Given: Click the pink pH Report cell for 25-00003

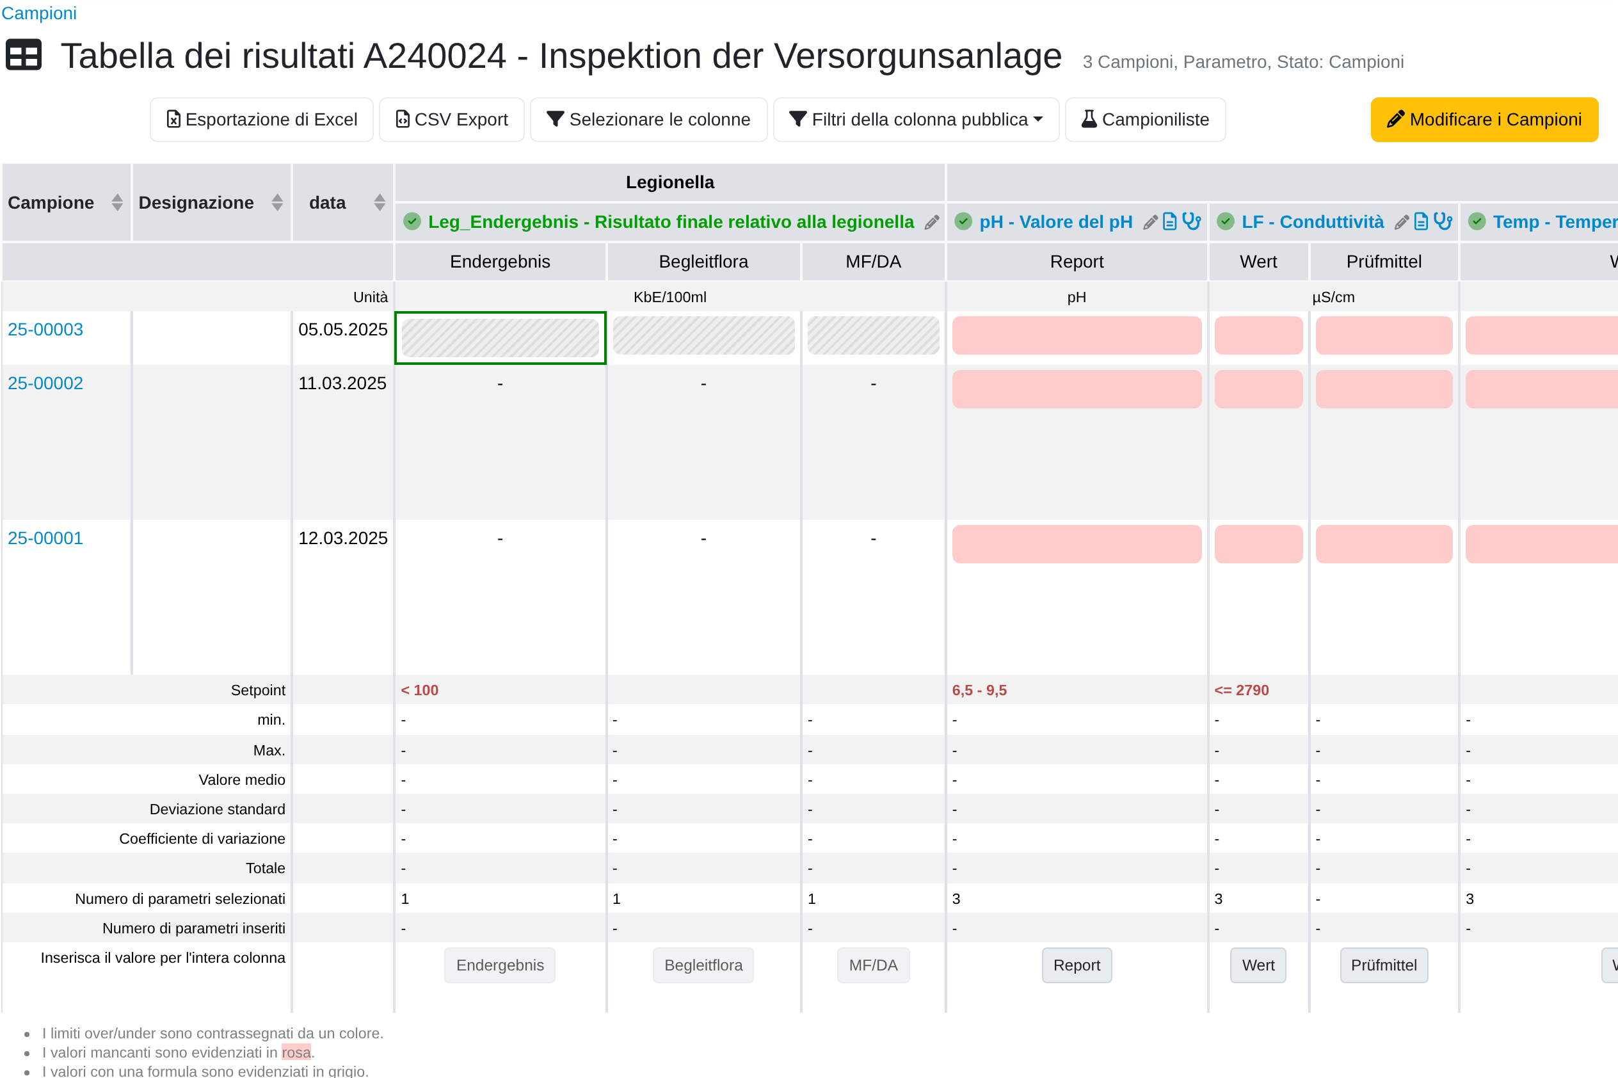Looking at the screenshot, I should click(x=1077, y=335).
